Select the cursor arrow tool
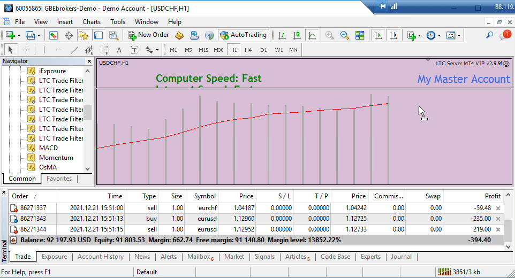The image size is (515, 278). 10,50
